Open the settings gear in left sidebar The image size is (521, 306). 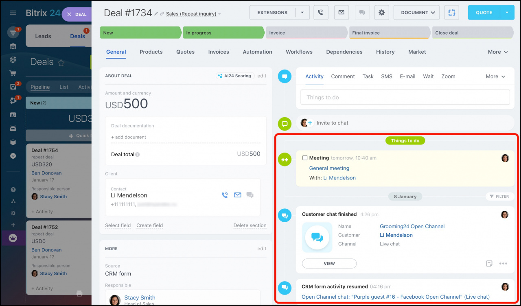pos(13,213)
